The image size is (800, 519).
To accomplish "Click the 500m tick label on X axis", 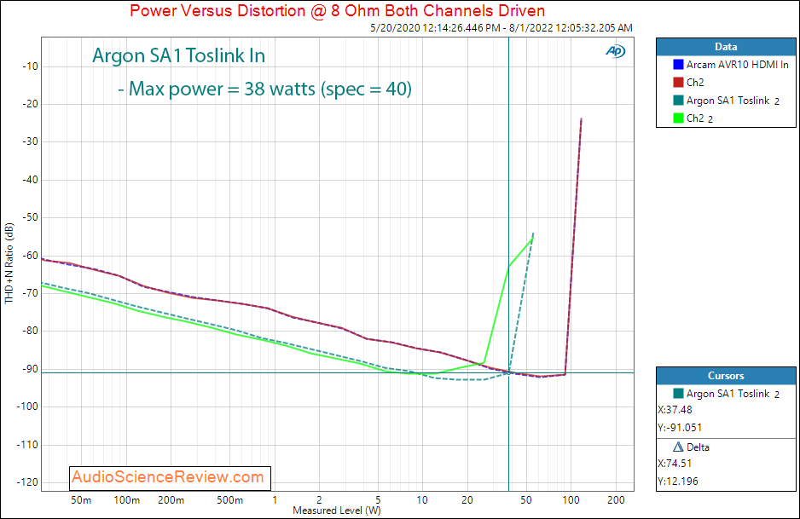I will [x=229, y=500].
